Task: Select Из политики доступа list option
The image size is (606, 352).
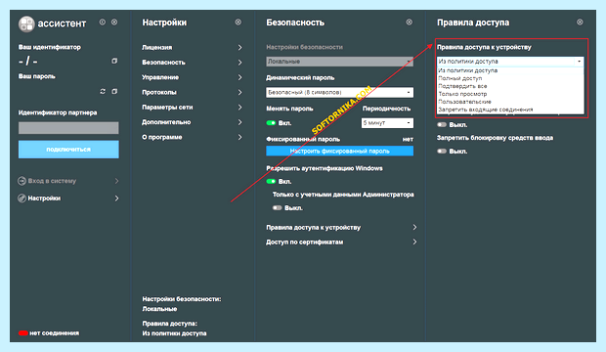Action: 510,70
